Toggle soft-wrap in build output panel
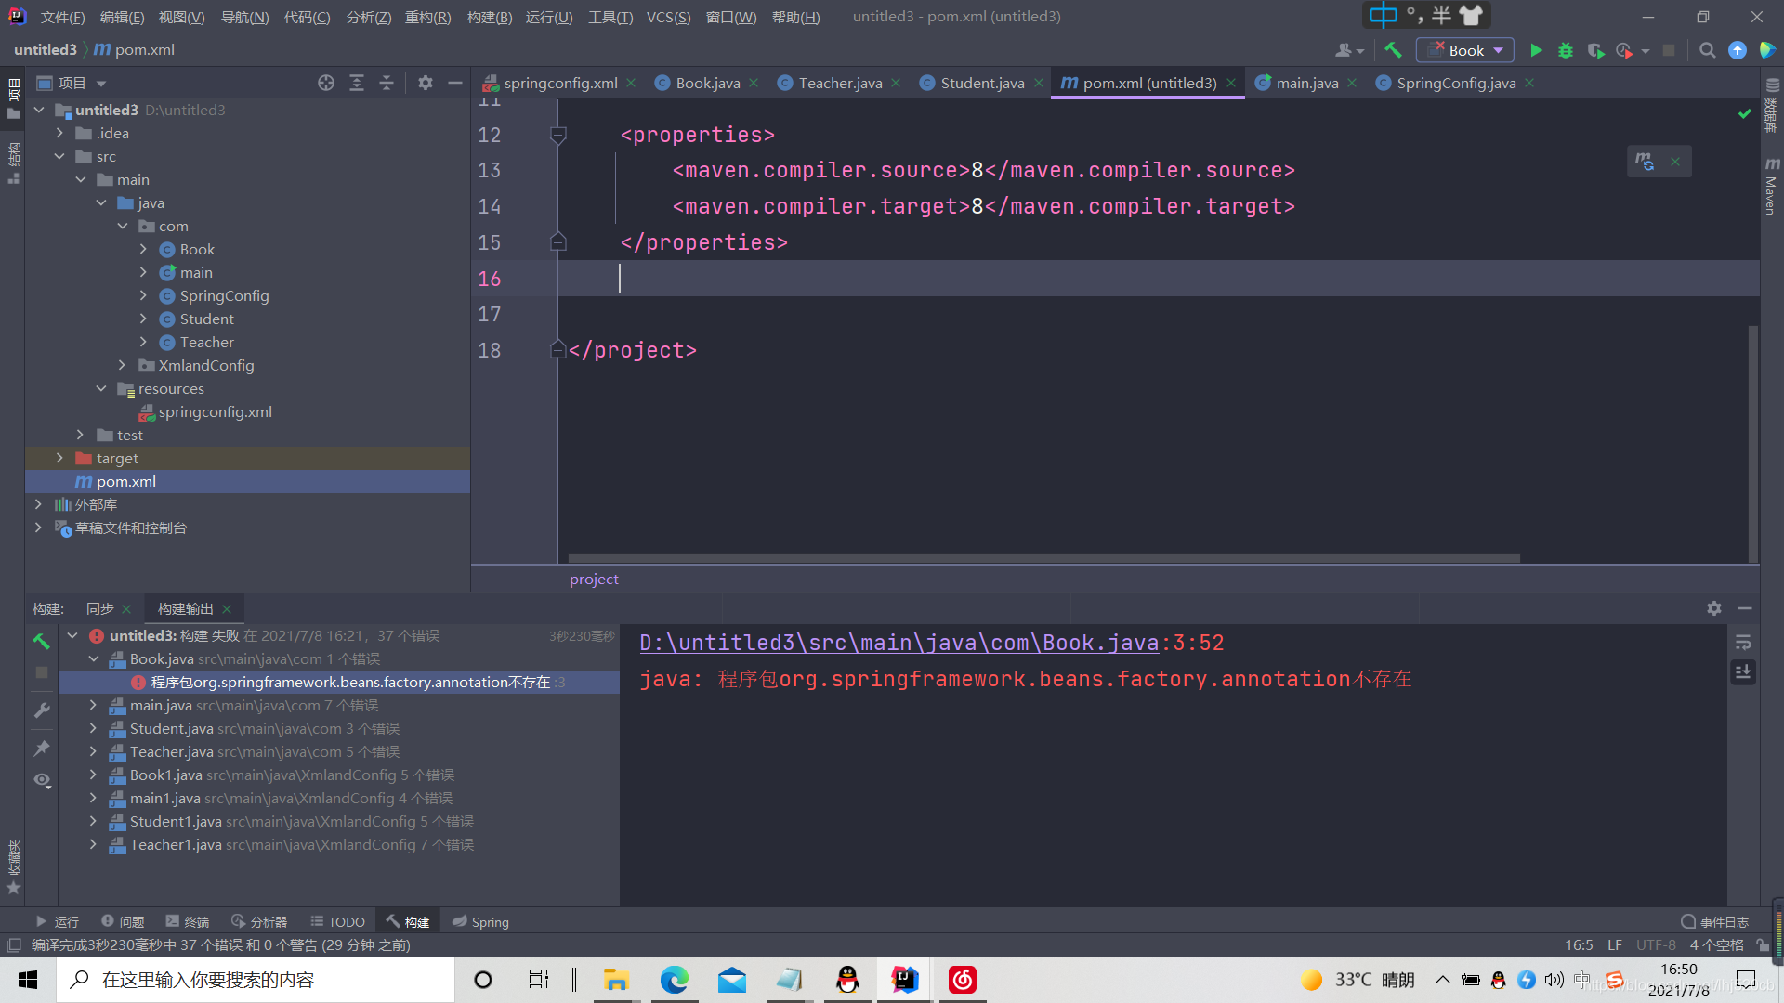Viewport: 1784px width, 1003px height. point(1743,642)
